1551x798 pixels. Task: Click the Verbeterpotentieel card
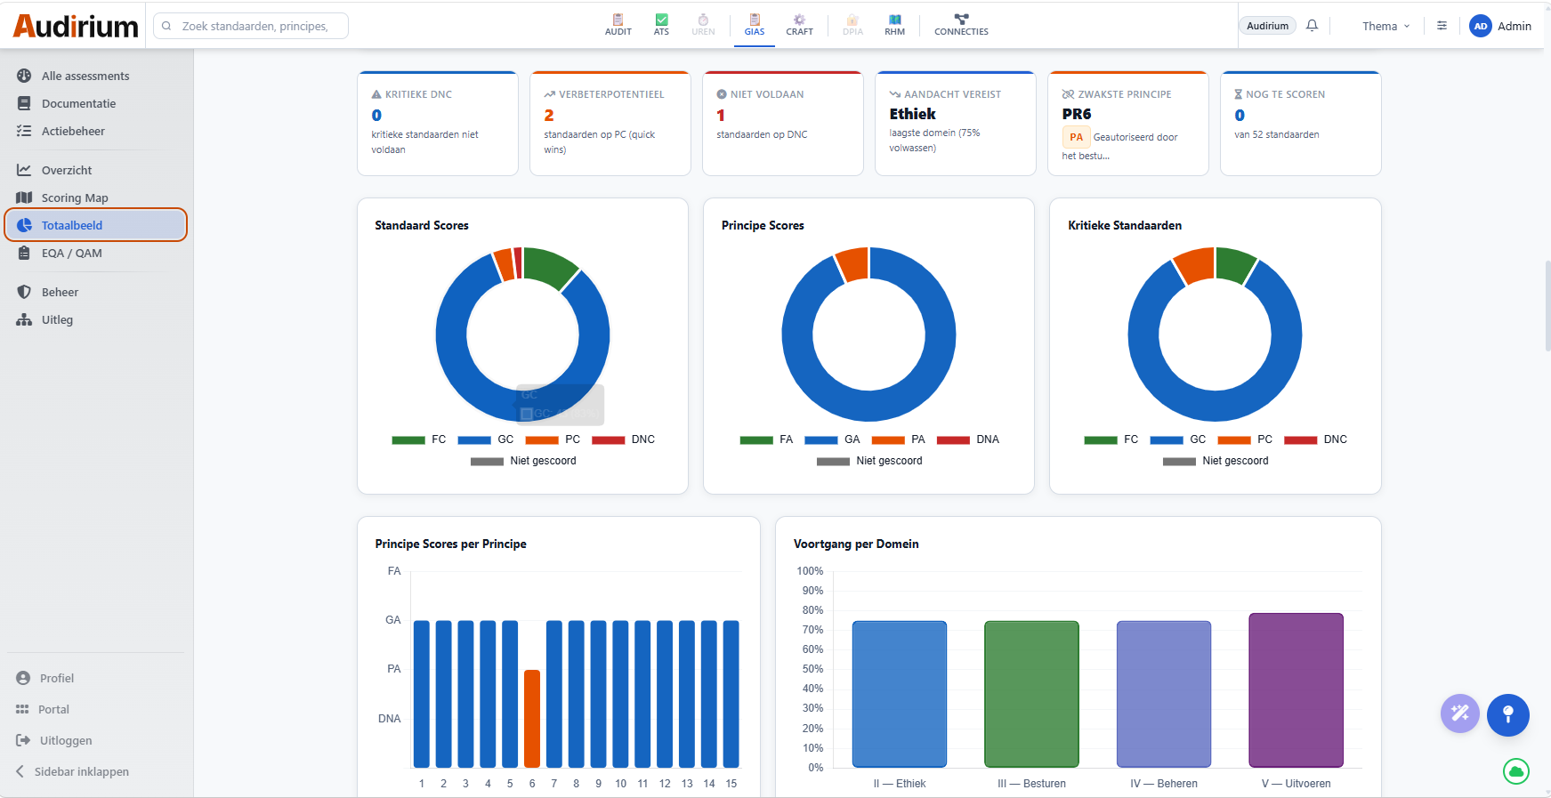(x=610, y=124)
